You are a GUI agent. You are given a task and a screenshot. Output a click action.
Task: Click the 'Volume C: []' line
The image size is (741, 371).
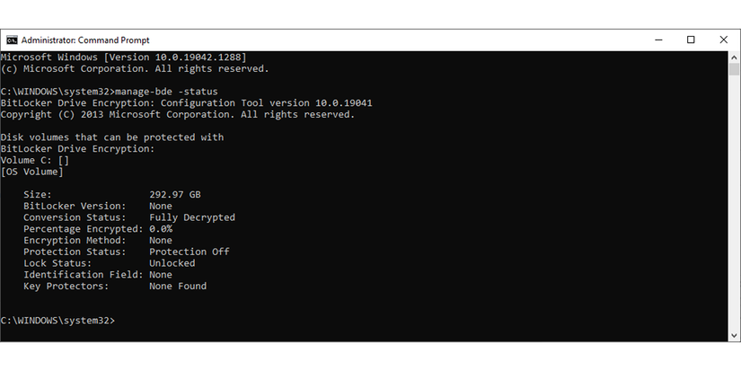[x=35, y=160]
